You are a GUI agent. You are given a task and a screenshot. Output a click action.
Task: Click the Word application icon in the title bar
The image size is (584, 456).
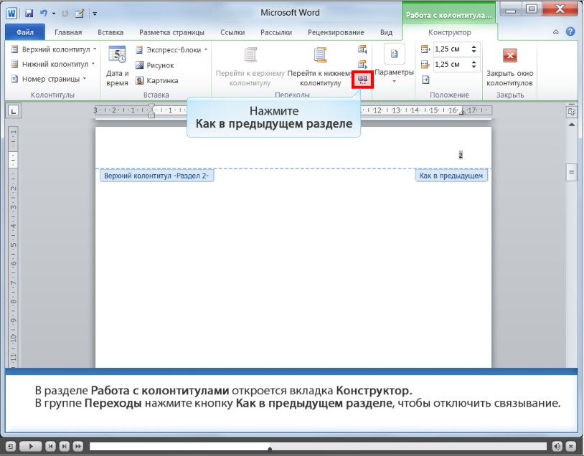pyautogui.click(x=11, y=14)
